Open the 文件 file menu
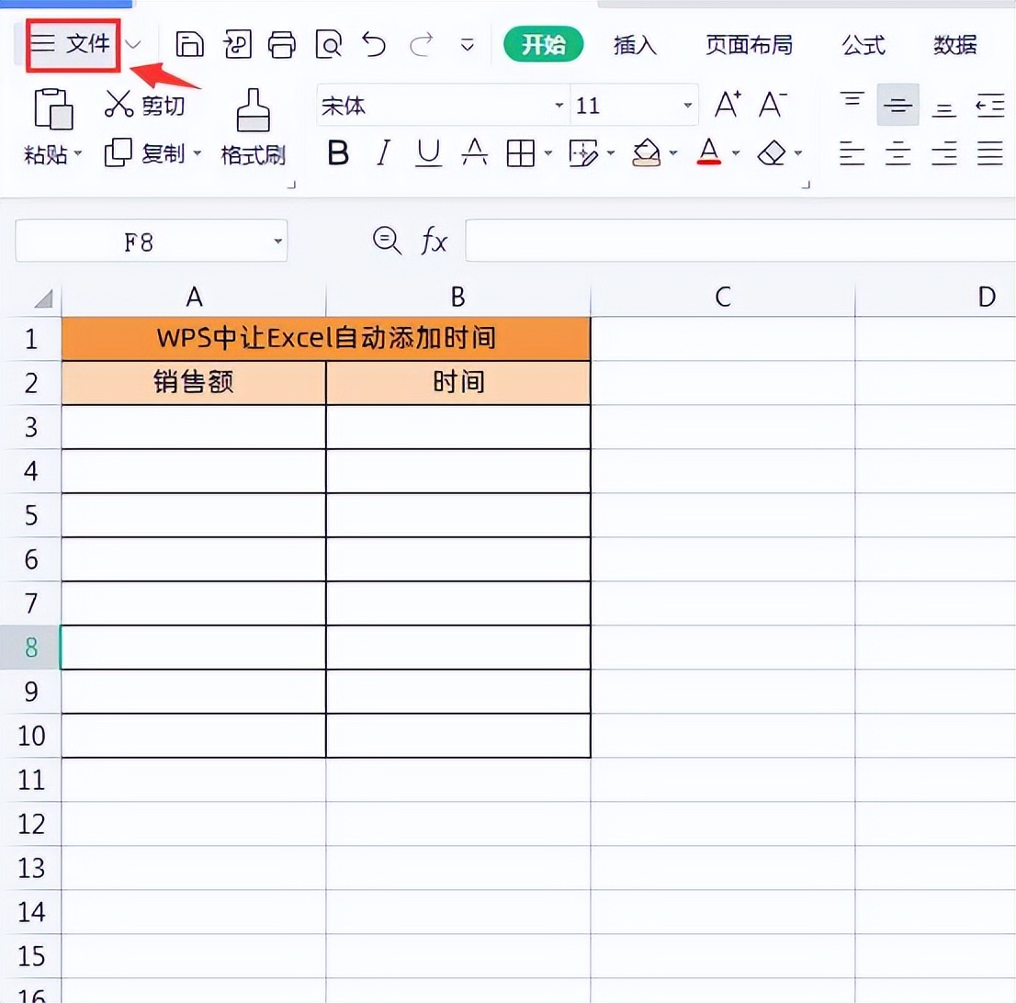This screenshot has height=1003, width=1016. tap(72, 45)
